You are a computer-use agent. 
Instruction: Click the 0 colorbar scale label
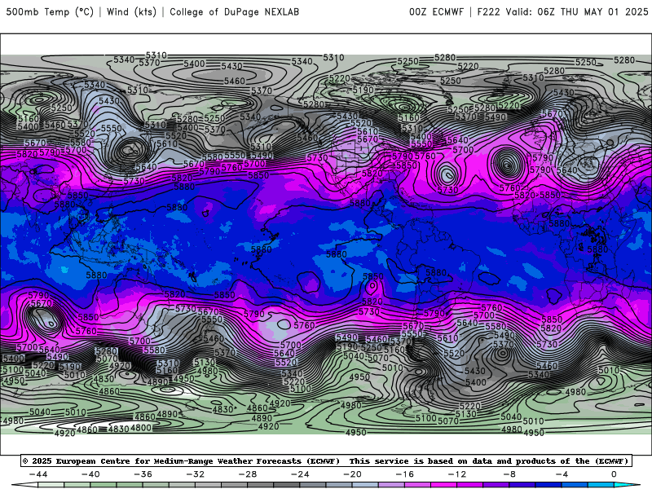coord(614,474)
